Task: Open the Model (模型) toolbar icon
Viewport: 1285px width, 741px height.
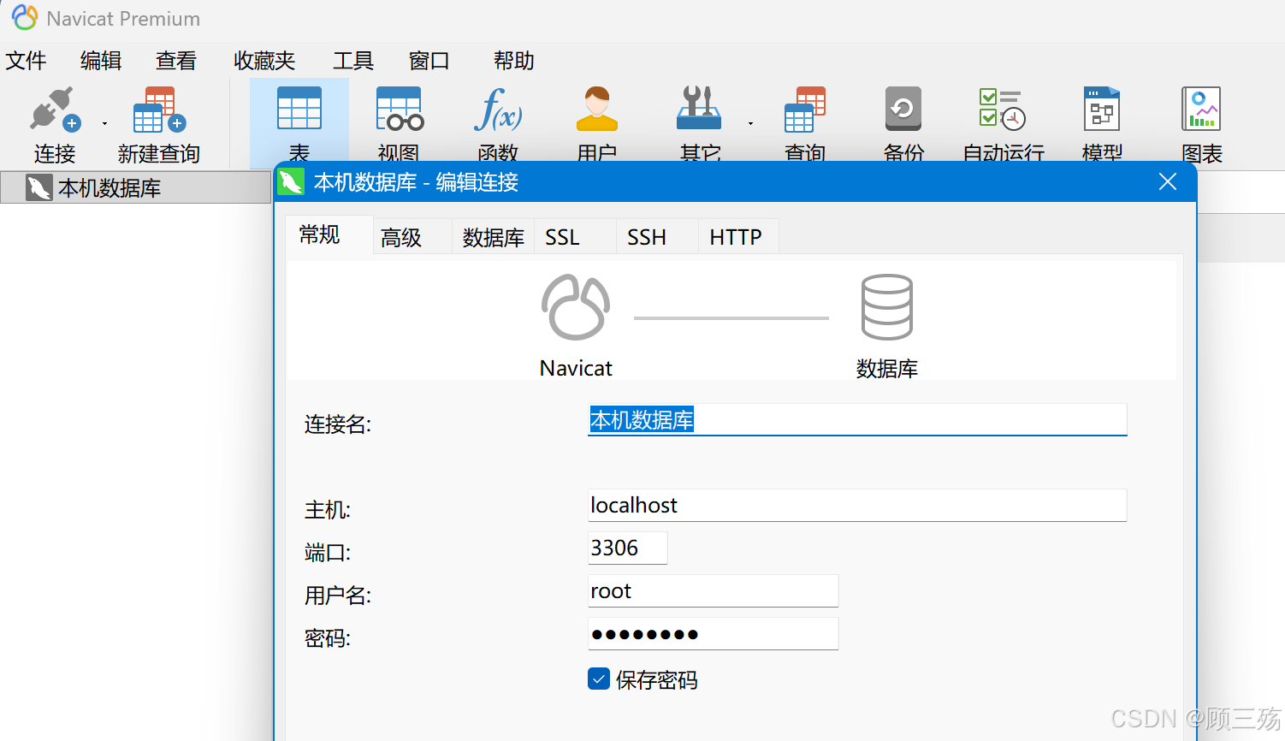Action: (1102, 109)
